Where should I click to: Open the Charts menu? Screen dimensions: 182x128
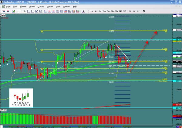coord(32,6)
